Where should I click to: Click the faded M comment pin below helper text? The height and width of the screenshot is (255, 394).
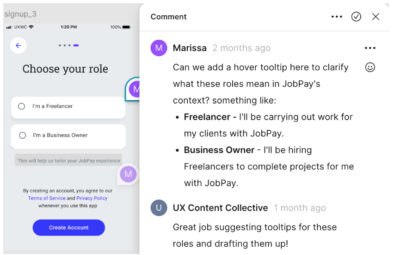(128, 174)
